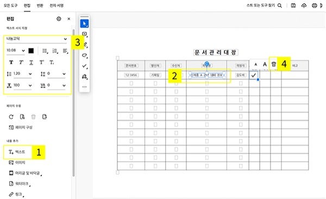Screen dimensions: 326x199
Task: Select the 수신처 header cell
Action: point(176,66)
